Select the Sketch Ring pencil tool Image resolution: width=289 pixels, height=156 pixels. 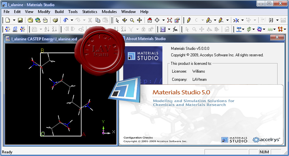(x=209, y=20)
